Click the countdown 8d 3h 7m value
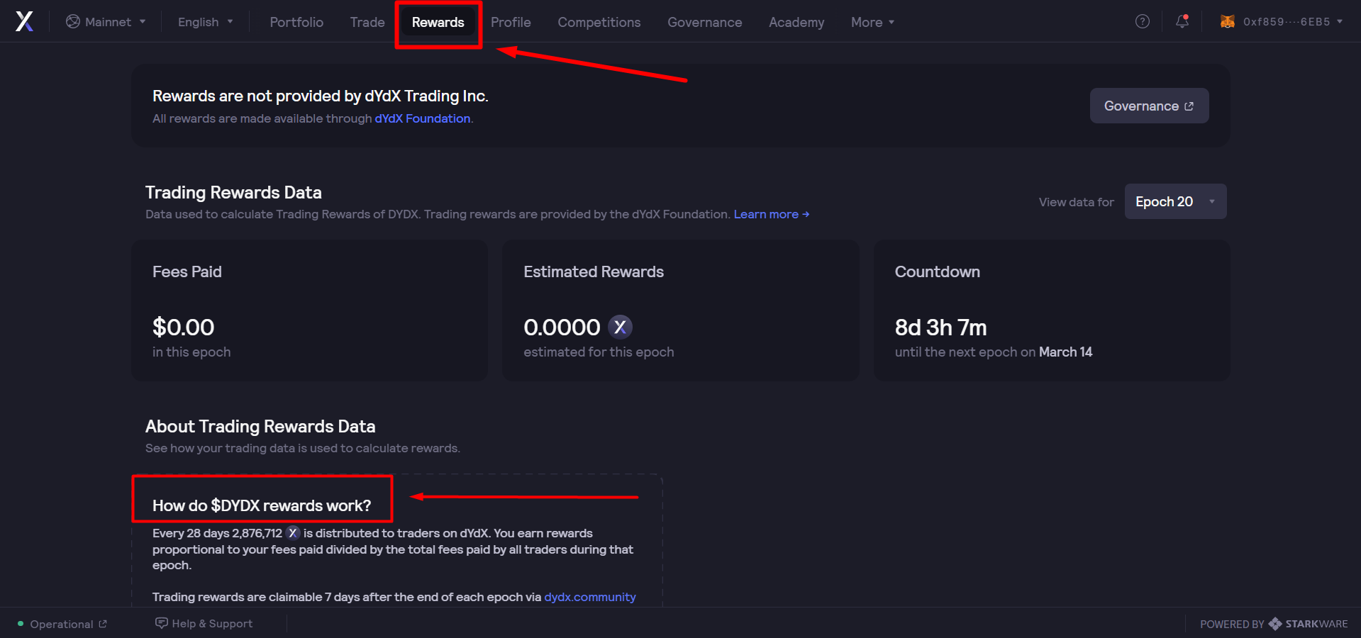This screenshot has width=1361, height=638. point(940,327)
